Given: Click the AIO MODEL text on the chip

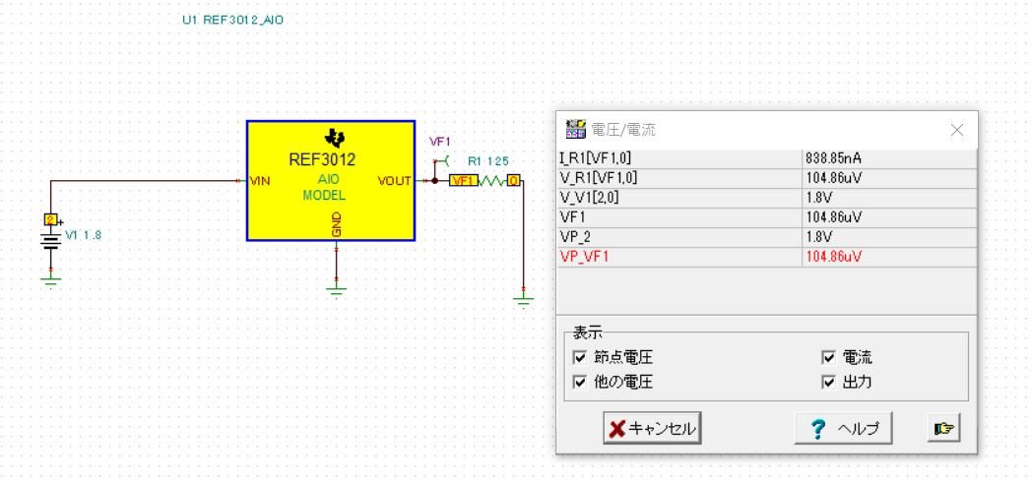Looking at the screenshot, I should click(324, 187).
